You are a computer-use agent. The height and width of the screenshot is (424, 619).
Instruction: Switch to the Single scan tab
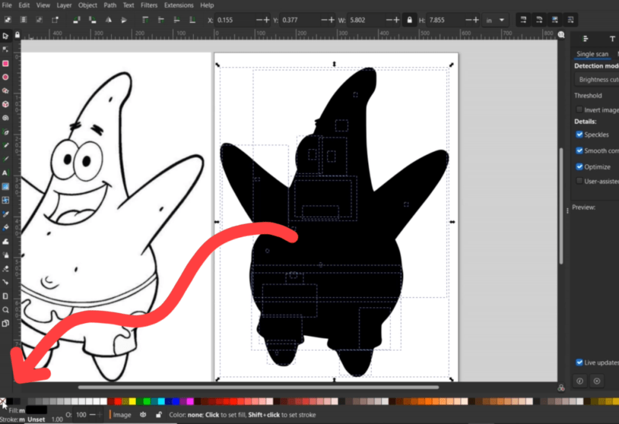click(592, 54)
